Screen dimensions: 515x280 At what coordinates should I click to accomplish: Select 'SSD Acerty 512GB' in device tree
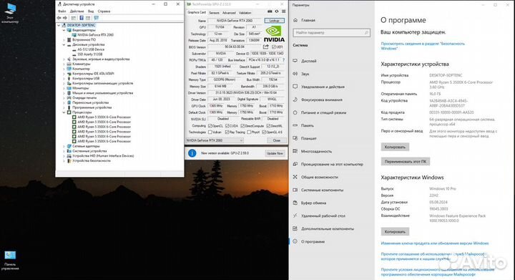pyautogui.click(x=89, y=54)
